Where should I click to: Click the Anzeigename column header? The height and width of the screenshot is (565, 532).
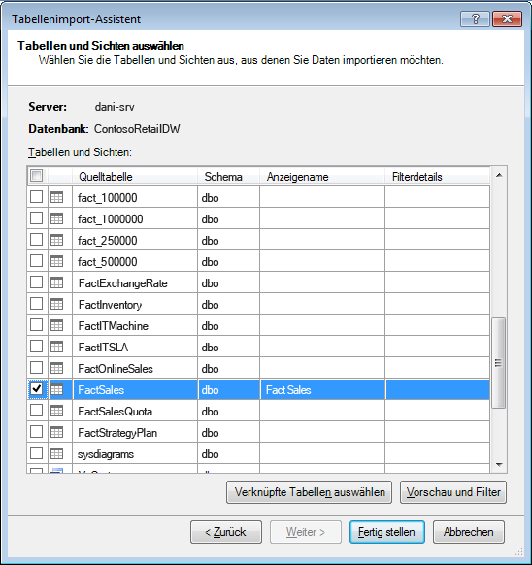(322, 177)
